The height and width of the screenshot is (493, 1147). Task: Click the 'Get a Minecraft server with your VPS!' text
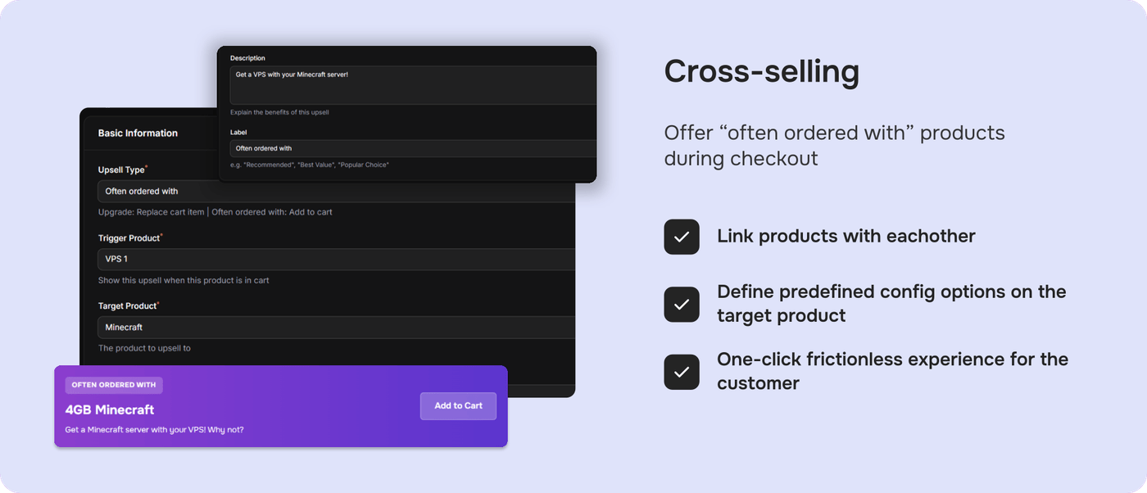154,430
